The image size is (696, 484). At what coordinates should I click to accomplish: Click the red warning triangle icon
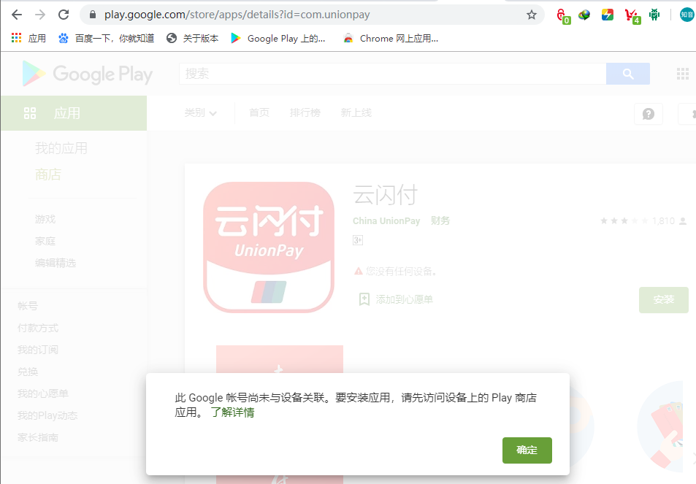pyautogui.click(x=358, y=271)
